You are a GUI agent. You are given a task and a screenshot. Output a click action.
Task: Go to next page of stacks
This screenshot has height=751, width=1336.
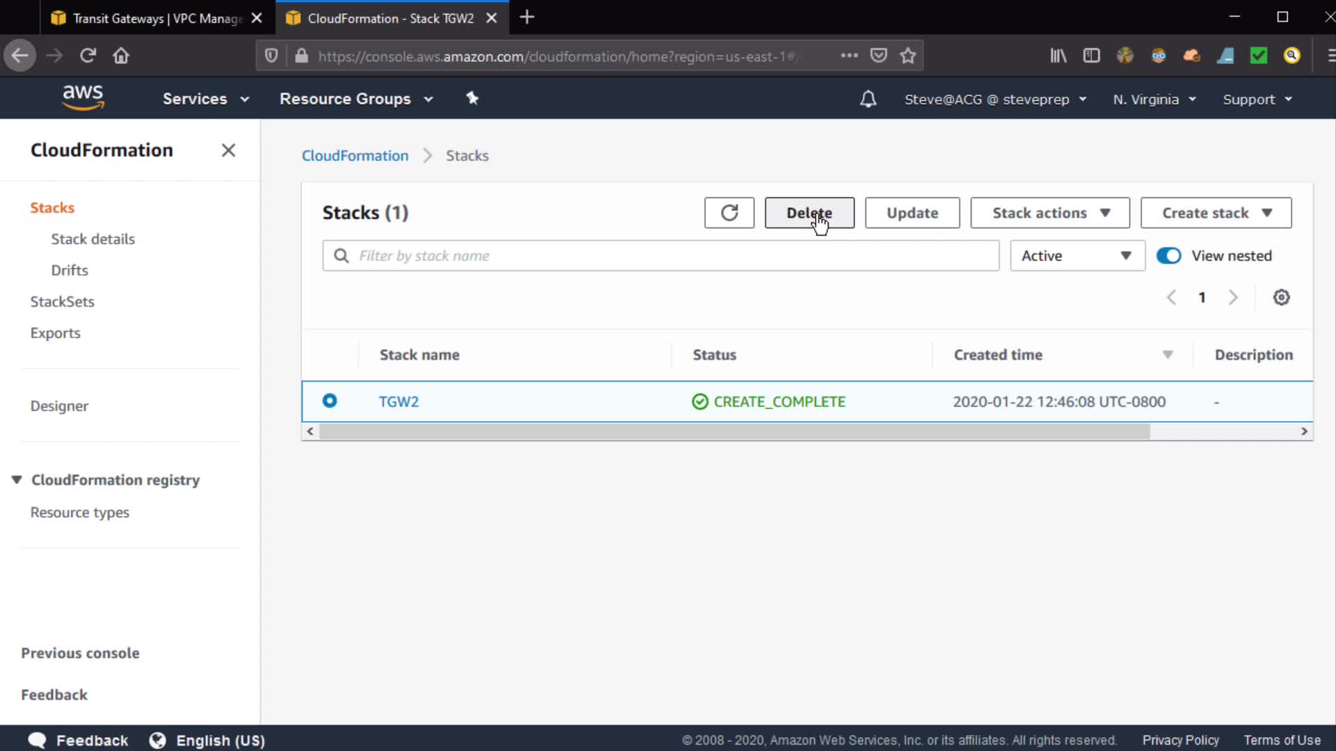(1233, 298)
